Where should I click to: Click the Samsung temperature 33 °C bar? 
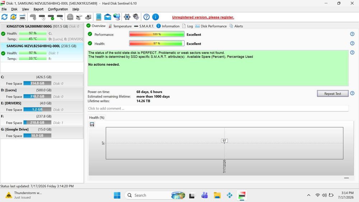(x=33, y=58)
